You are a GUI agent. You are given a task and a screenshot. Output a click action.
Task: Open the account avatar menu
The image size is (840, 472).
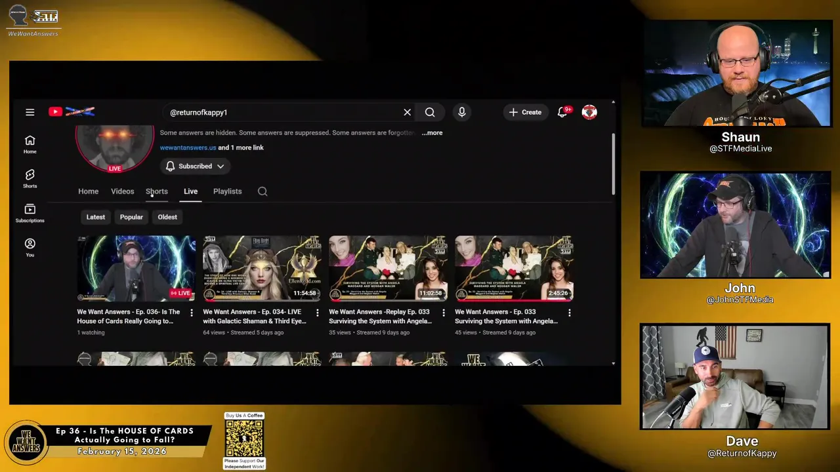point(589,112)
